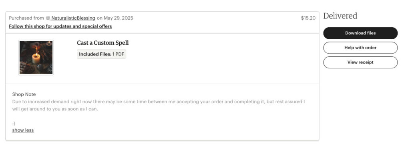
Task: Click the flame in the candle thumbnail
Action: coord(36,50)
